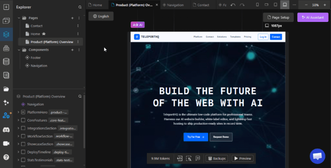
Task: Open the Pages folder options menu
Action: point(79,18)
